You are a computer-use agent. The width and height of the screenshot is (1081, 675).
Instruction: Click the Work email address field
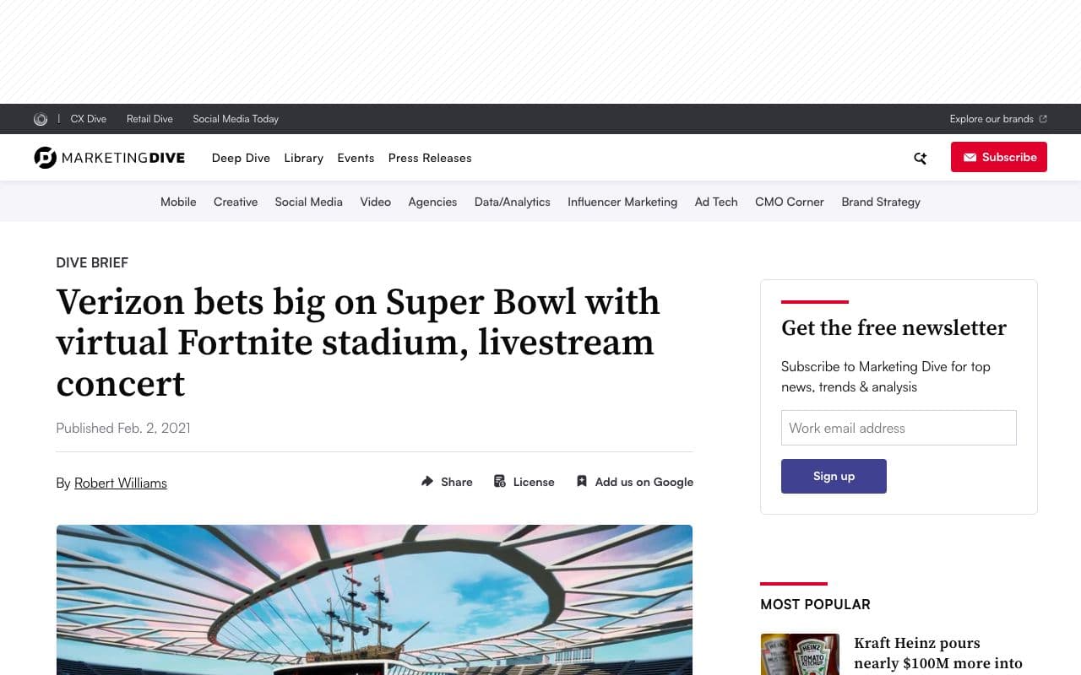pos(899,428)
